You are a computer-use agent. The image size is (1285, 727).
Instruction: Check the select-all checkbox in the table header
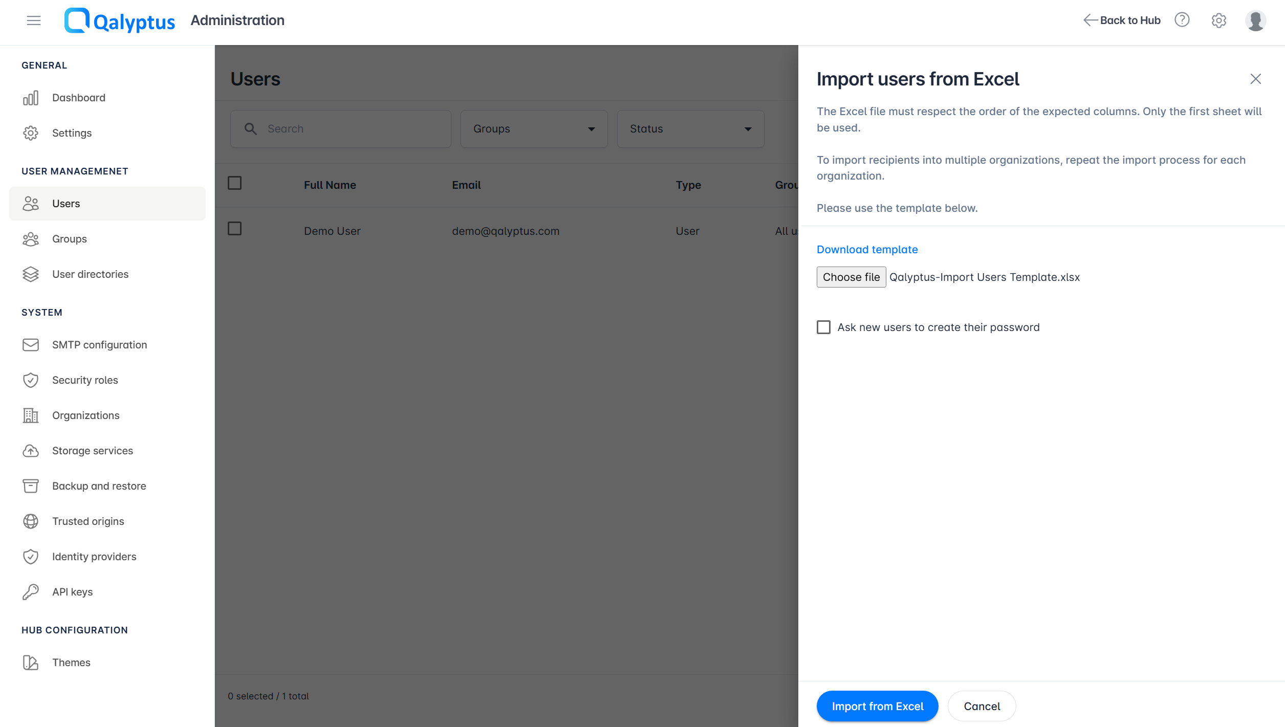pyautogui.click(x=234, y=183)
